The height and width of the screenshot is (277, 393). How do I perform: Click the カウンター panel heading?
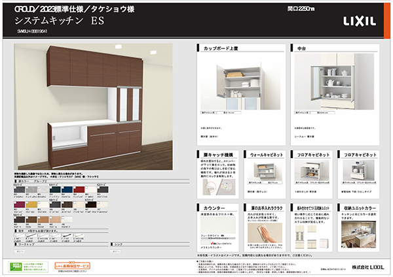[214, 208]
